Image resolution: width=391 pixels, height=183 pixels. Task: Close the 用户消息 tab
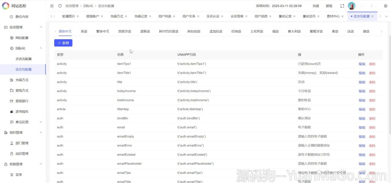pos(270,16)
